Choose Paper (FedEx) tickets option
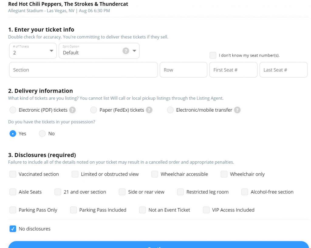Screen dimensions: 311x248 click(x=94, y=110)
